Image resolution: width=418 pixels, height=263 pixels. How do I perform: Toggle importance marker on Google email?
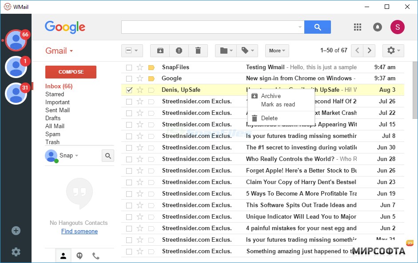tap(151, 79)
